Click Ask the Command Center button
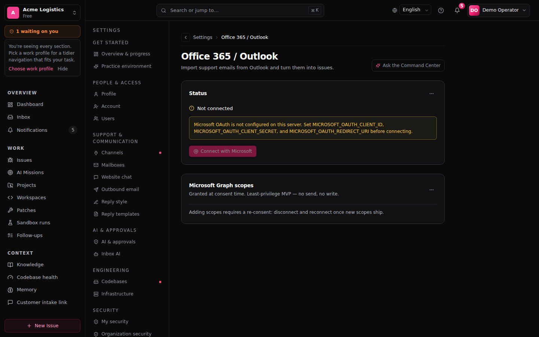This screenshot has height=337, width=539. pos(408,66)
